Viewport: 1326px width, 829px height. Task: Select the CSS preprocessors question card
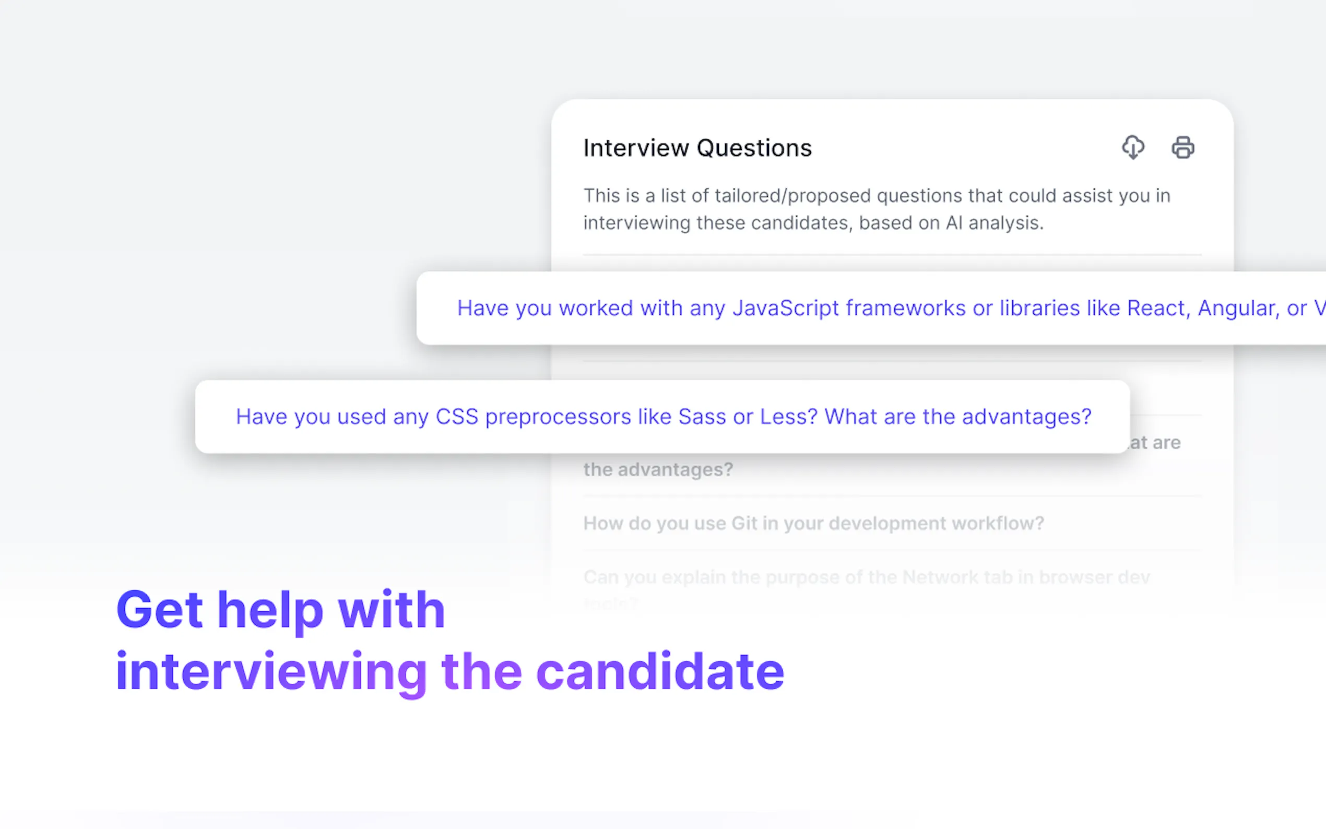[662, 417]
